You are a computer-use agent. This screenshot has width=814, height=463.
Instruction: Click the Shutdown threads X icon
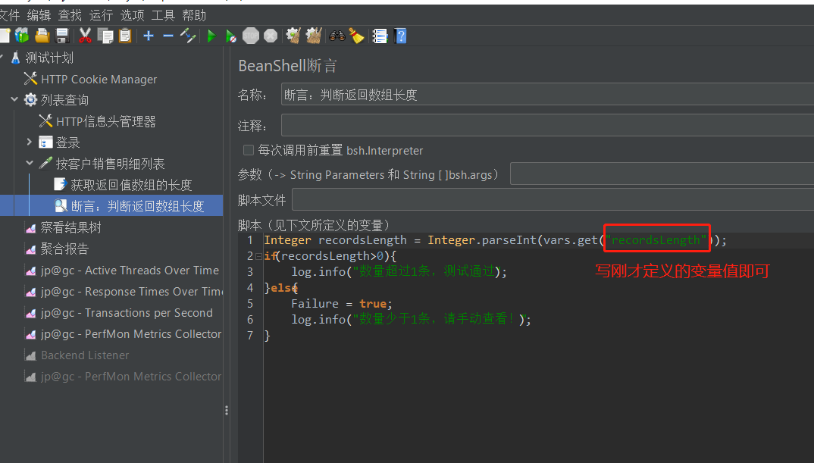click(x=271, y=36)
